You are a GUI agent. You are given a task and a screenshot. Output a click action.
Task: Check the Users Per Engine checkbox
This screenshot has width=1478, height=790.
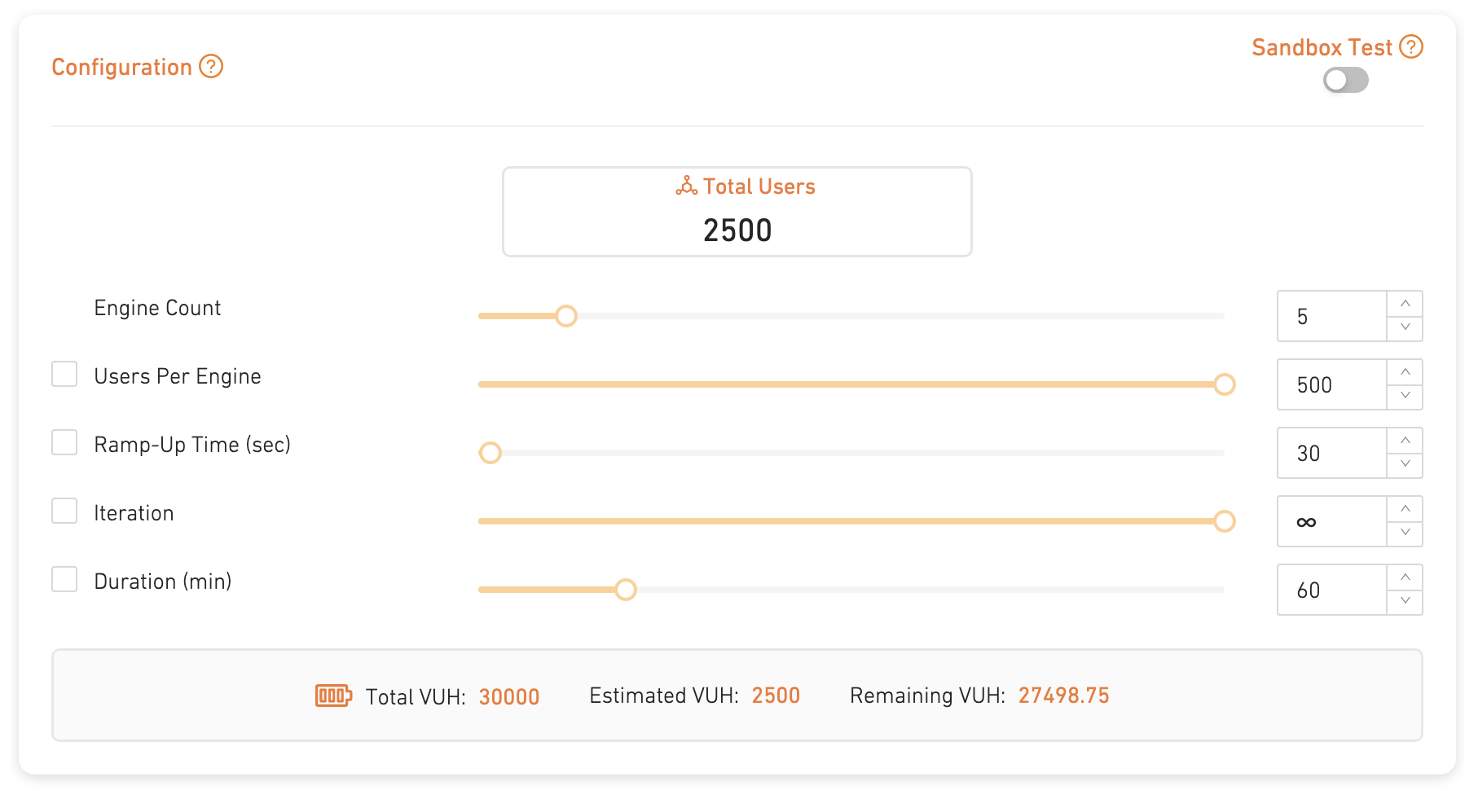click(x=64, y=375)
